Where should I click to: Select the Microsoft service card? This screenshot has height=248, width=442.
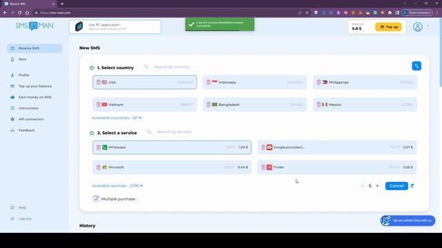(x=172, y=167)
